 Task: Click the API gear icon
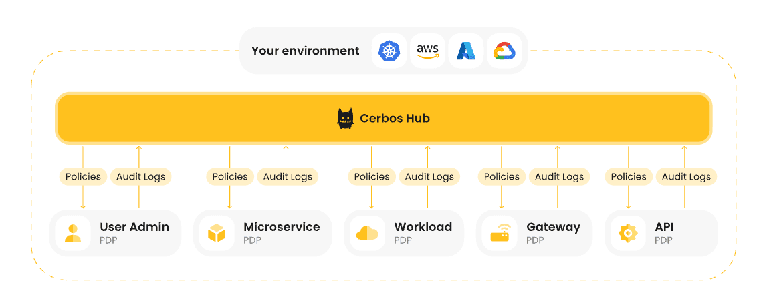pyautogui.click(x=628, y=234)
